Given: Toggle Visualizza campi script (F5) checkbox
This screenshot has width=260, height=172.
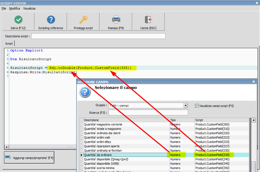Looking at the screenshot, I should point(197,106).
